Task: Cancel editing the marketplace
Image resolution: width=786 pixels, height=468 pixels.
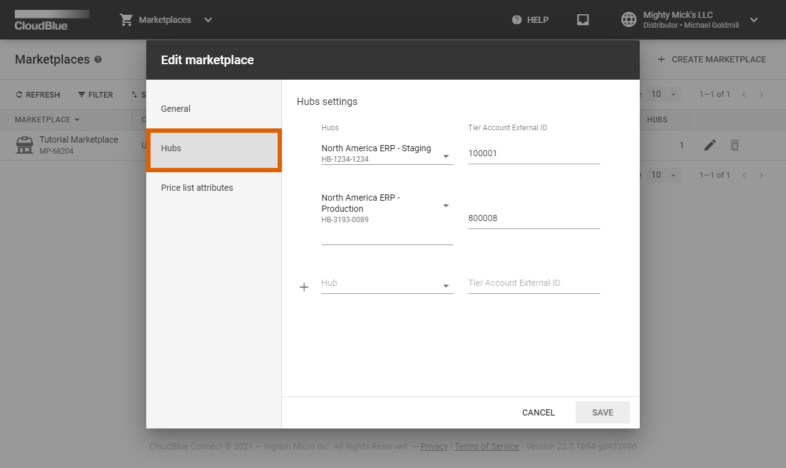Action: pos(537,412)
